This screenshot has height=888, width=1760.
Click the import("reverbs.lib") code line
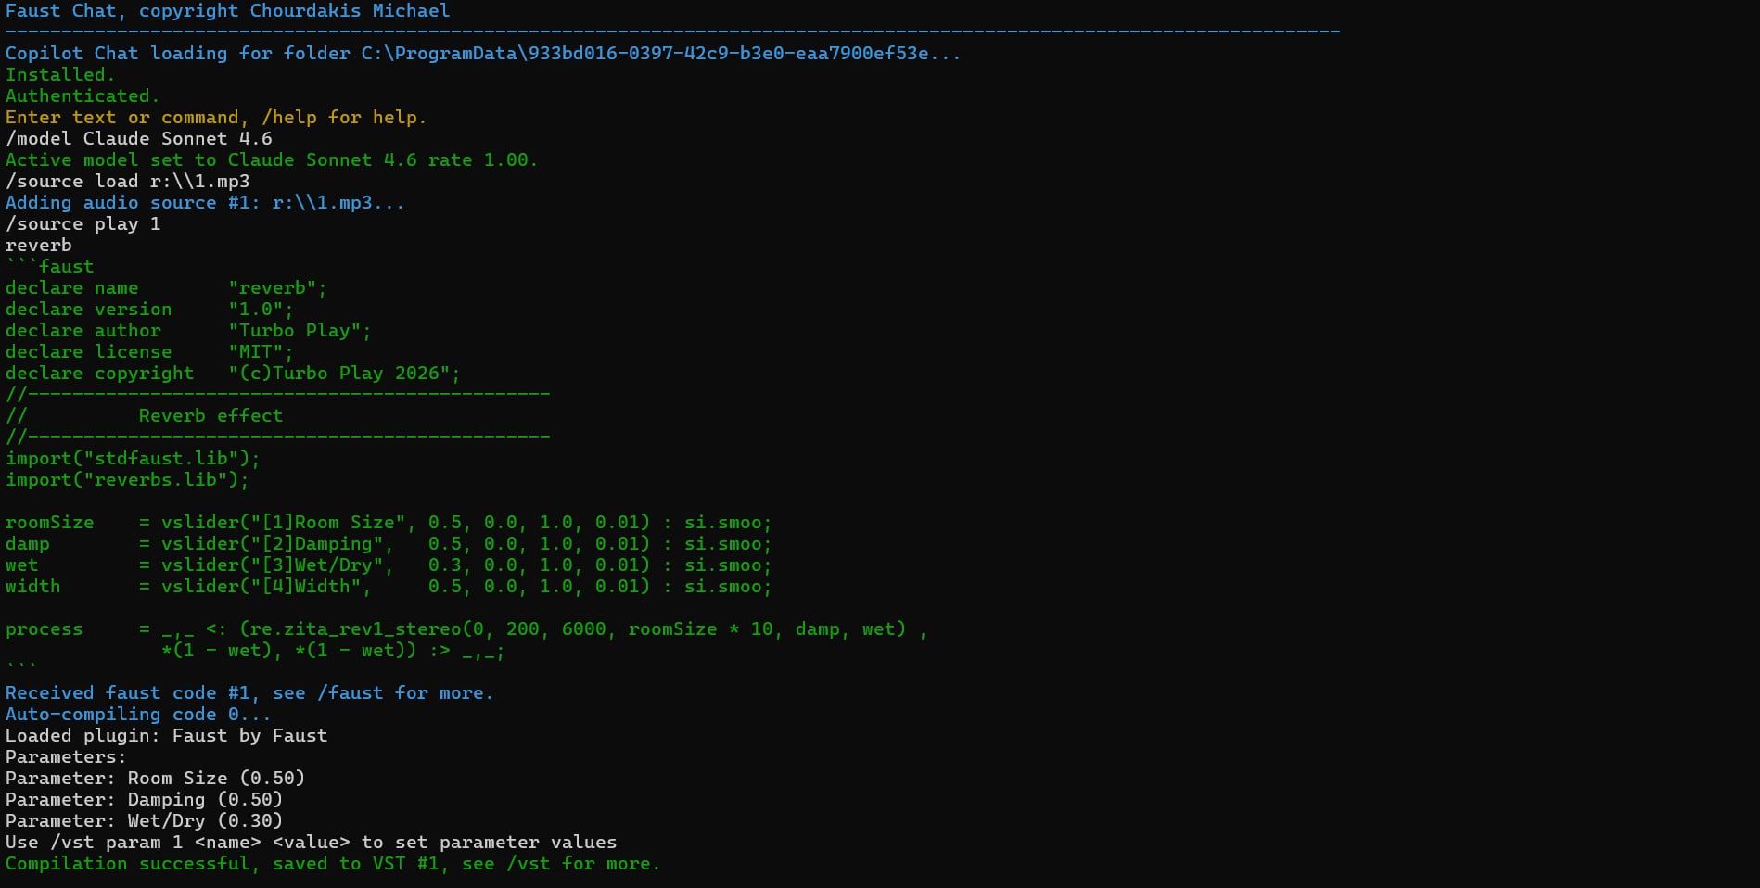pos(127,480)
